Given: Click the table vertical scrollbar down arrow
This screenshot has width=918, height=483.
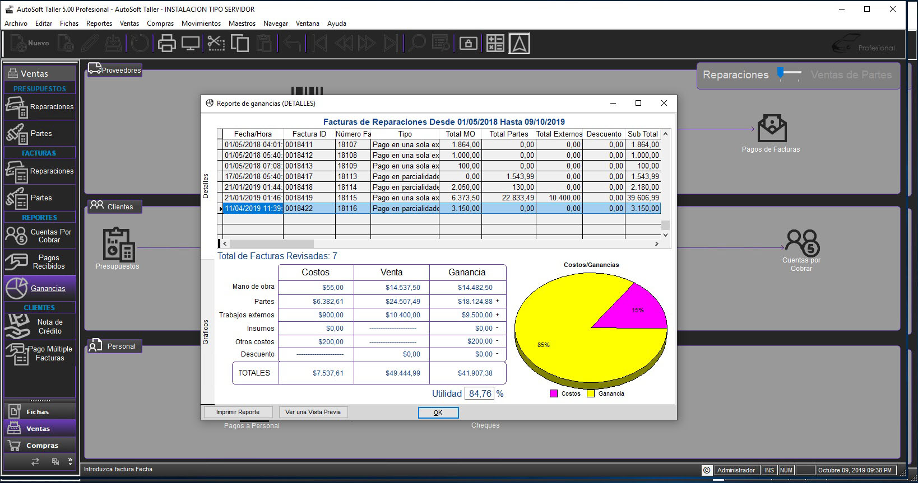Looking at the screenshot, I should pos(665,235).
